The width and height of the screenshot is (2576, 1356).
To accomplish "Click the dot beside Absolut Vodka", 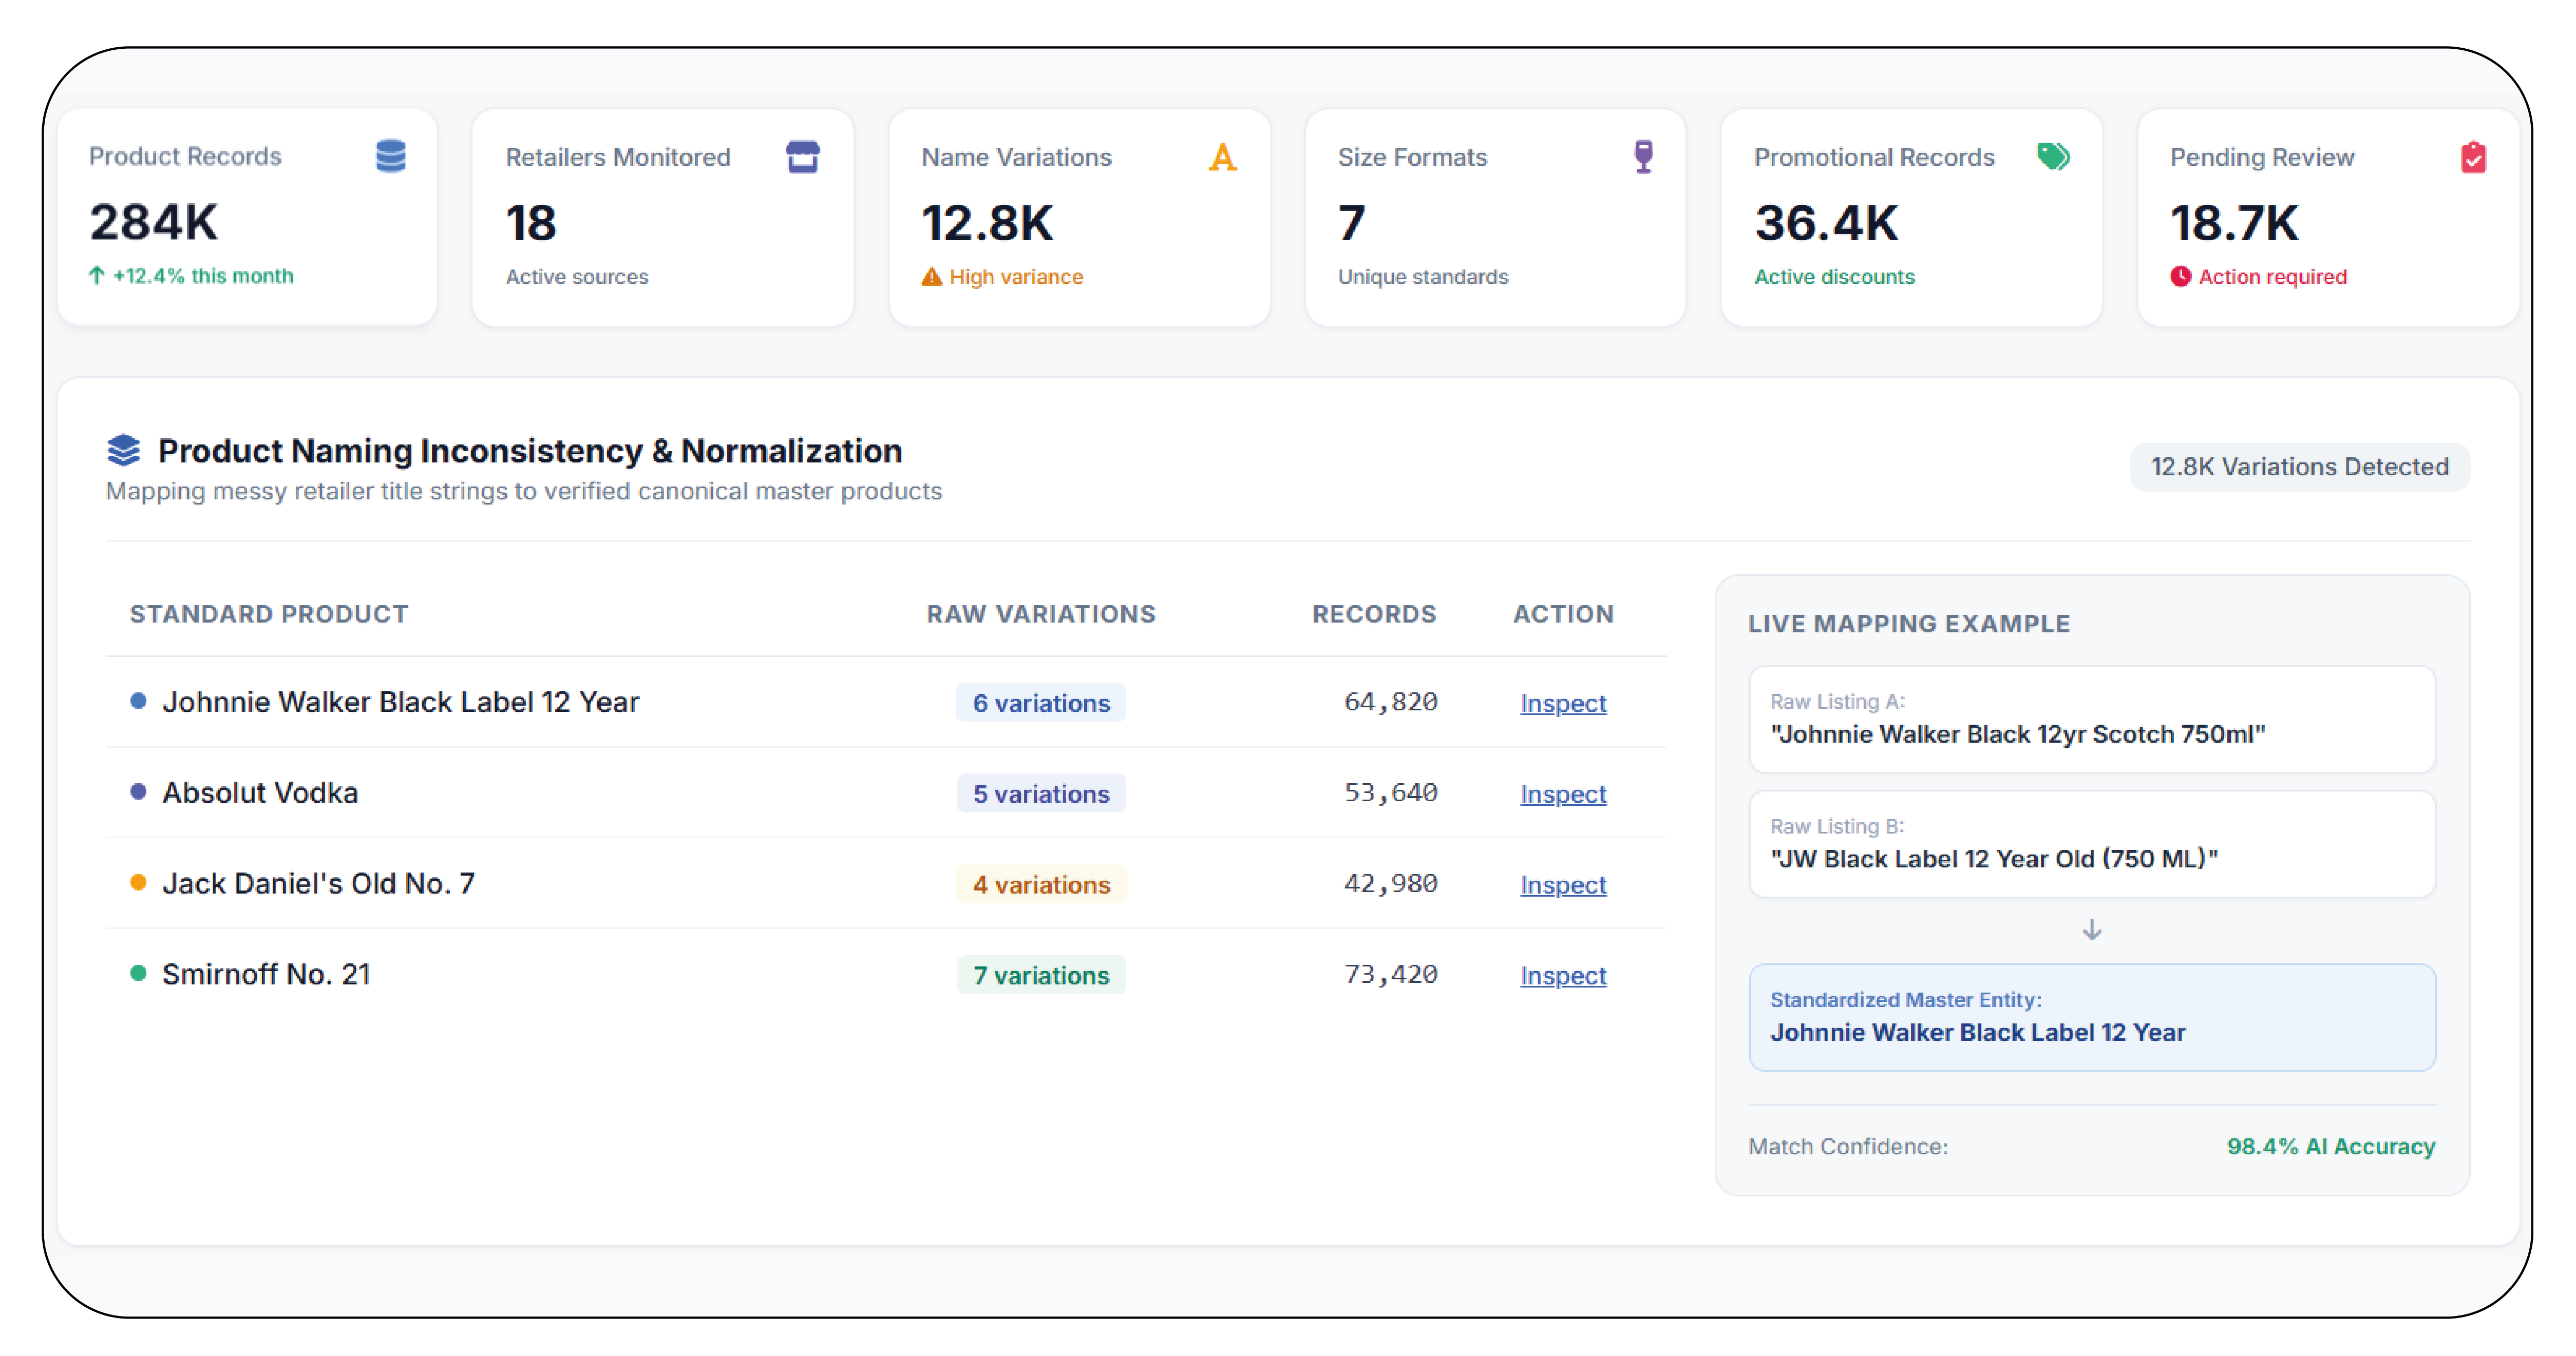I will pos(139,792).
